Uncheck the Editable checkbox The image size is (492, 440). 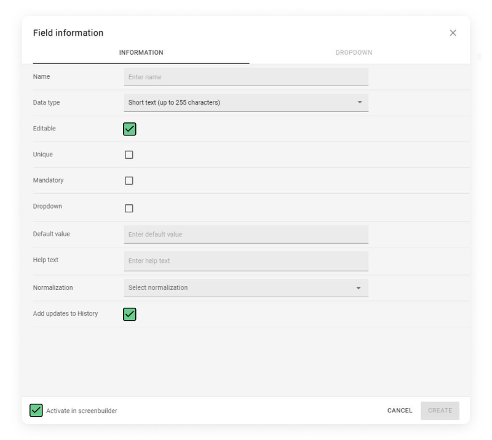(130, 129)
